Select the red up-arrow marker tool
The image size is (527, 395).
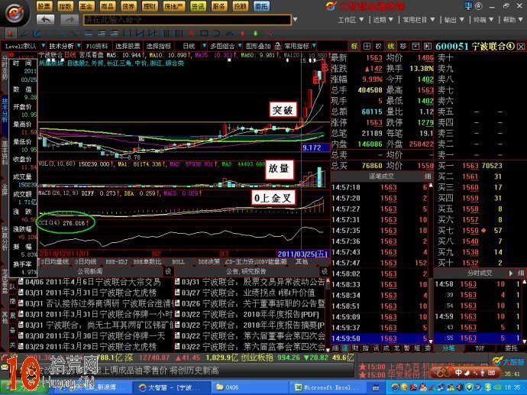pos(243,34)
